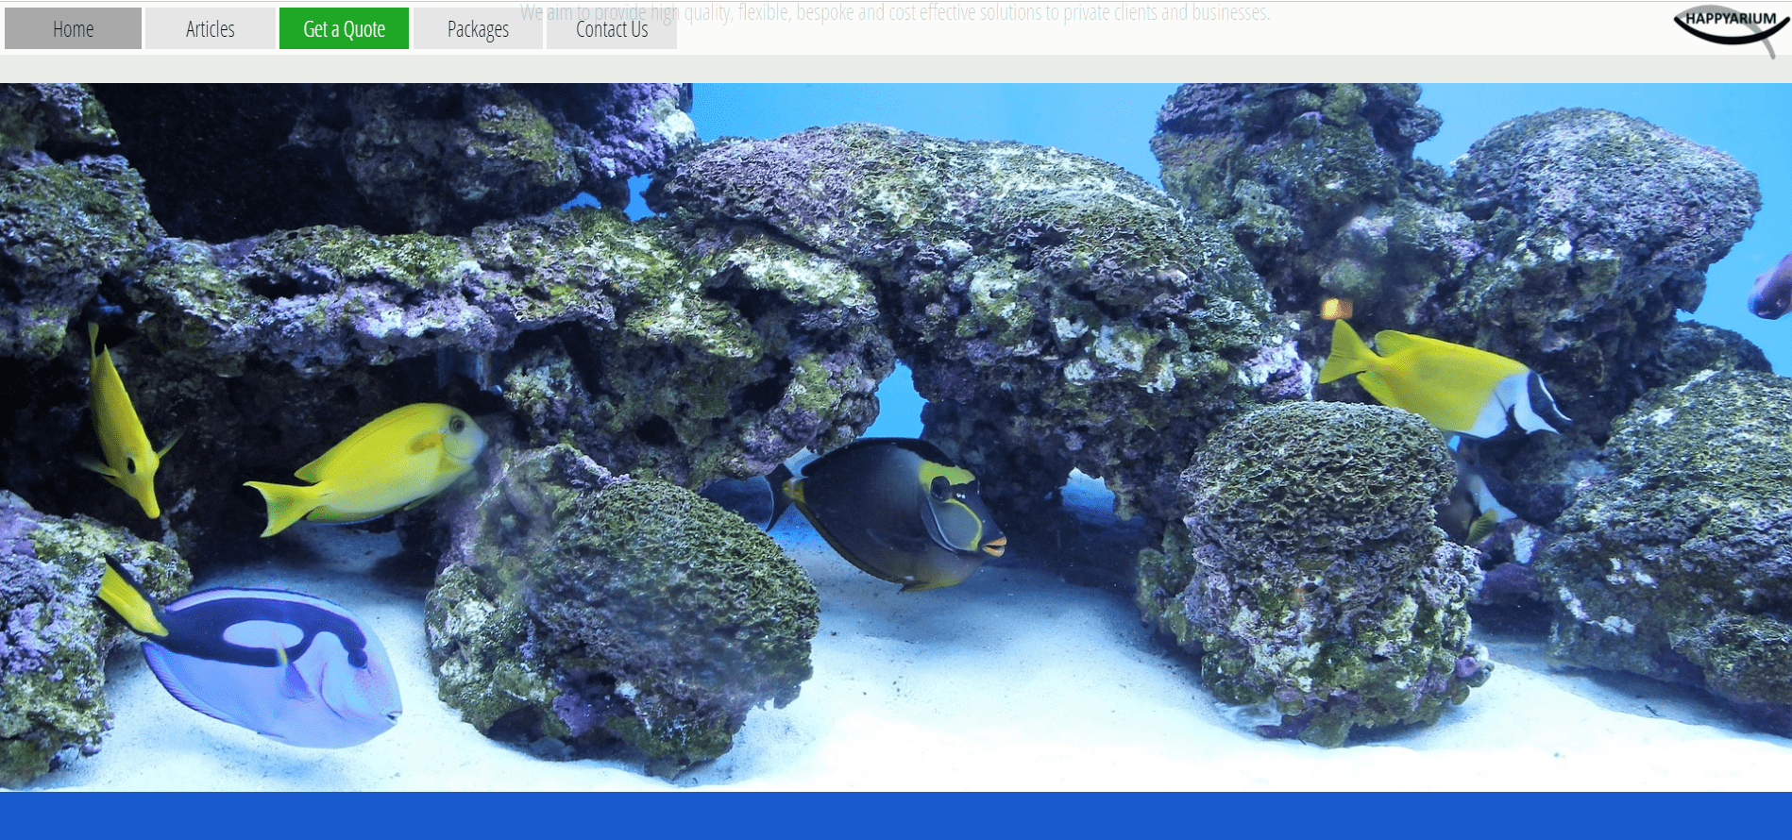1792x840 pixels.
Task: Click the grey strip under the navigation
Action: coord(895,68)
